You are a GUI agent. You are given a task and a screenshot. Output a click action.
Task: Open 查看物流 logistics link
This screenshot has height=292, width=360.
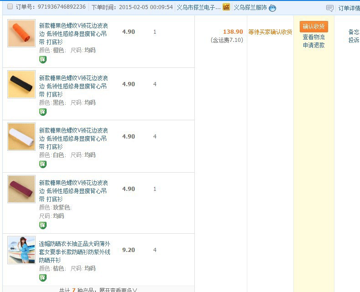pos(313,37)
